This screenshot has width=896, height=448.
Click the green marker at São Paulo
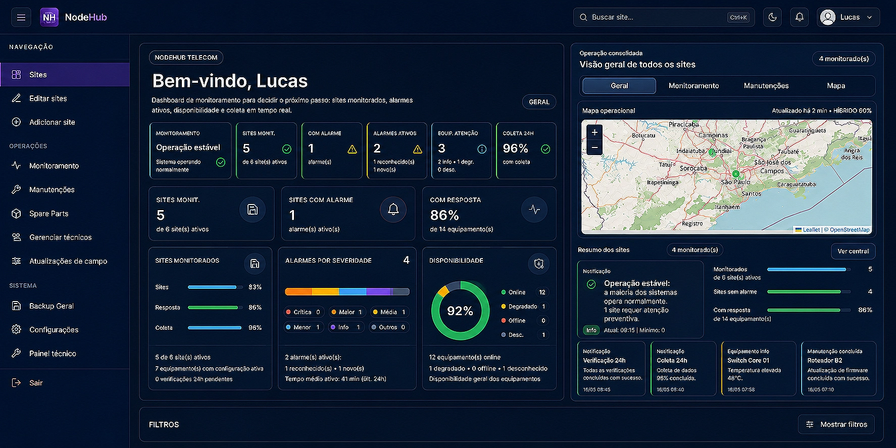736,174
